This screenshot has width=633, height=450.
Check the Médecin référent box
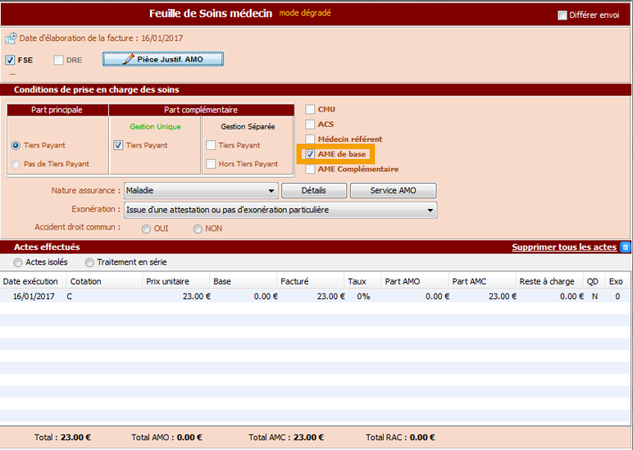coord(310,139)
